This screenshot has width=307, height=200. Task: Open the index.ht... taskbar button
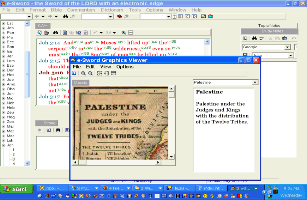[x=211, y=188]
